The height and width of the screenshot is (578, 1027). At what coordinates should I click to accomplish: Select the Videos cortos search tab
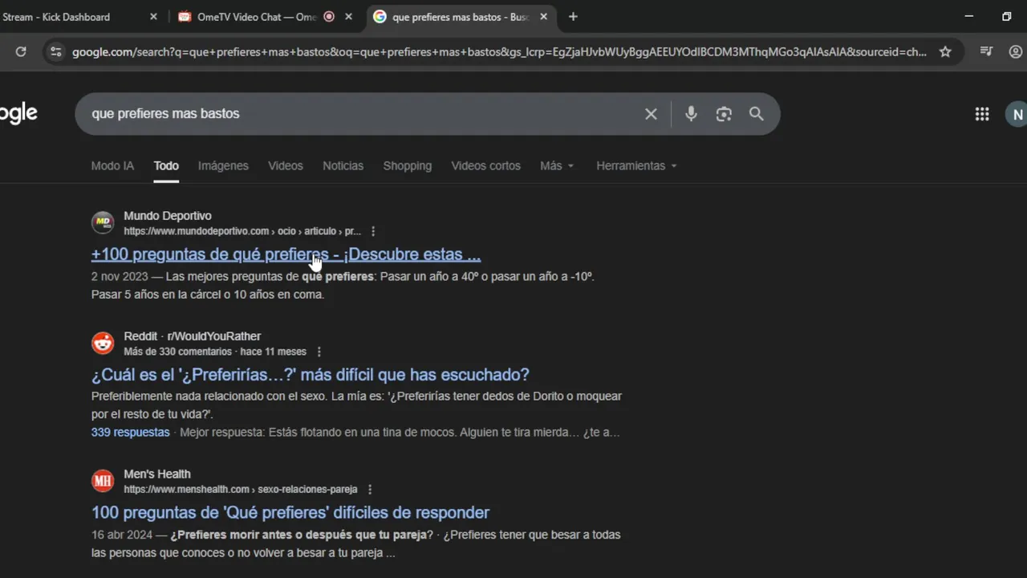485,165
